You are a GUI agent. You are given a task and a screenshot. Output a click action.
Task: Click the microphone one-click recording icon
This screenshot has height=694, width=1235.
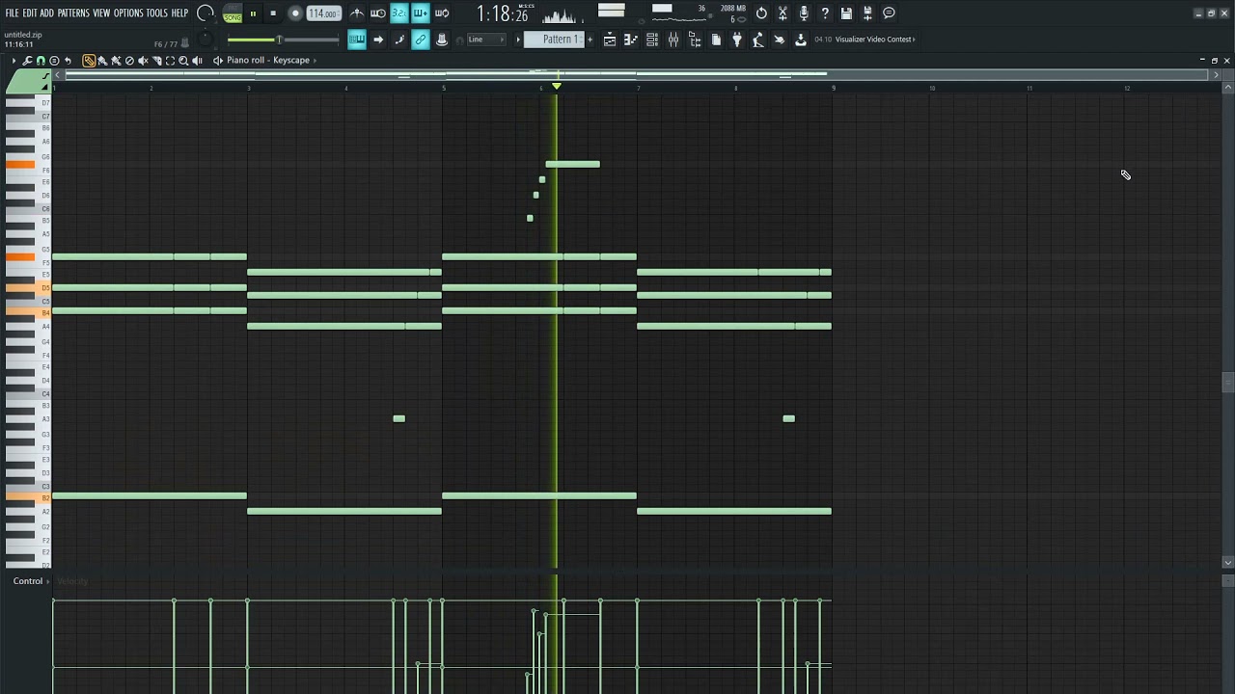(x=804, y=13)
